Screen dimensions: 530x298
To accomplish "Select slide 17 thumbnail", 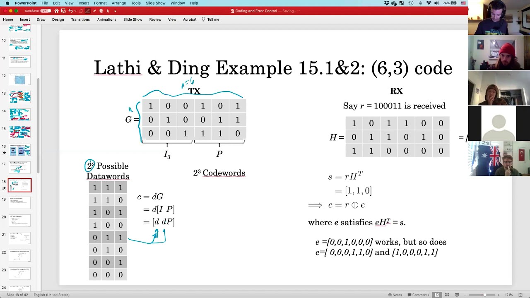I will click(x=20, y=167).
